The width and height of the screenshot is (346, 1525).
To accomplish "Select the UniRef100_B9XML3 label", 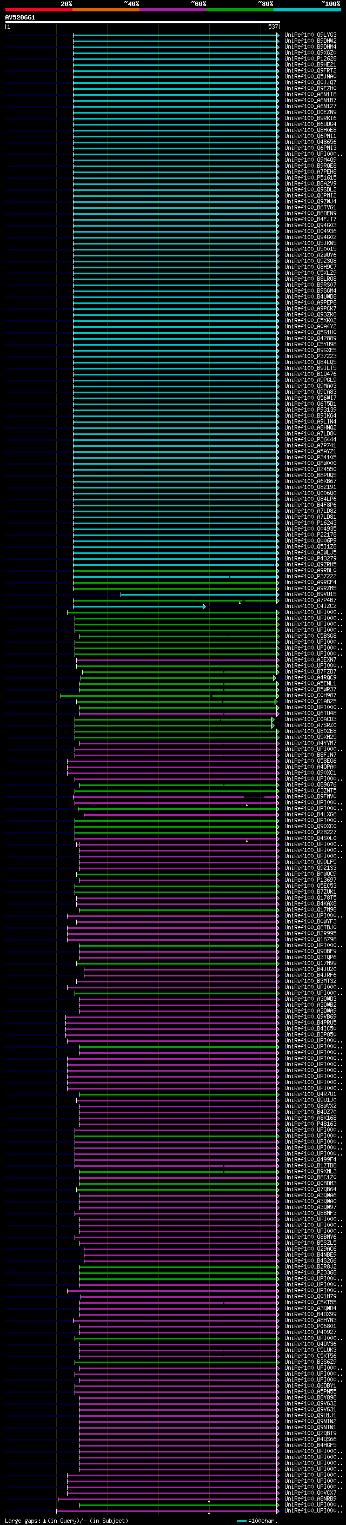I will [310, 1171].
